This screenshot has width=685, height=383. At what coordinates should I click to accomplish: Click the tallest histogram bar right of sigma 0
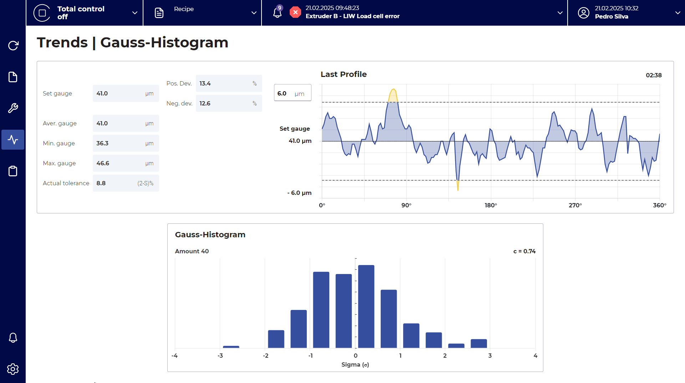point(366,306)
